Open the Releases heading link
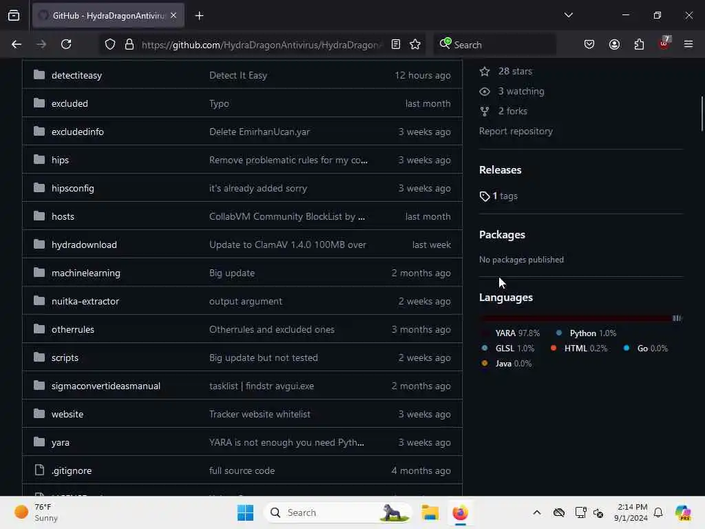The width and height of the screenshot is (705, 529). (x=500, y=170)
